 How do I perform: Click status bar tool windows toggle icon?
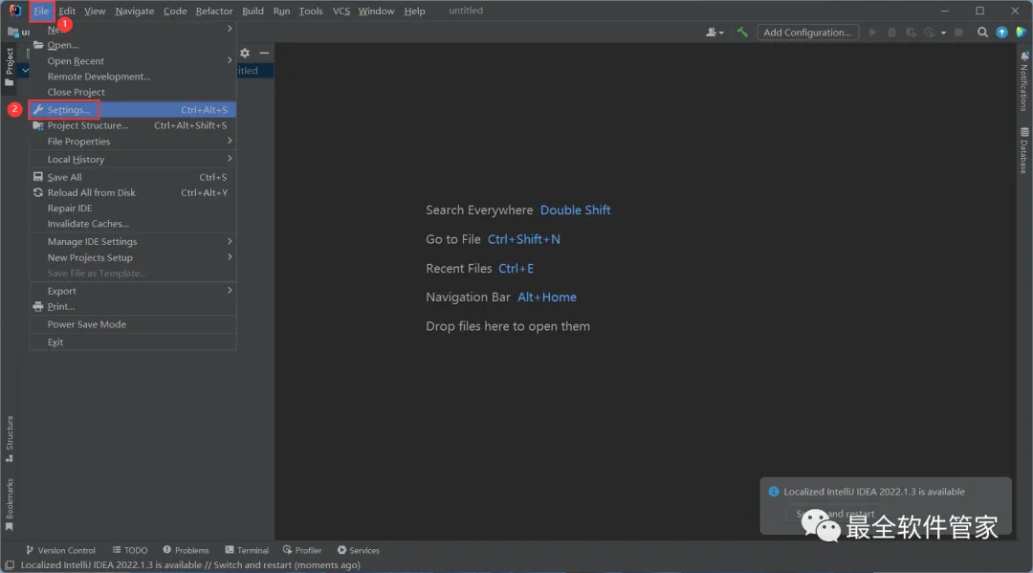[x=10, y=565]
